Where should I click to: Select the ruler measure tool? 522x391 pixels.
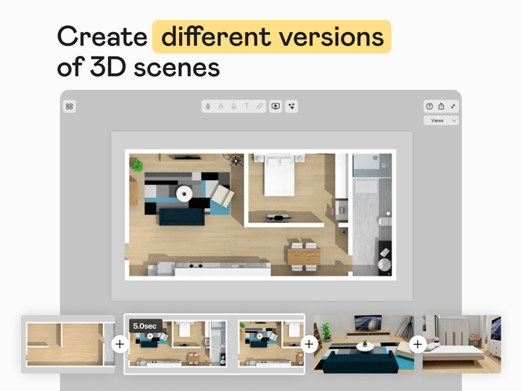(x=260, y=107)
